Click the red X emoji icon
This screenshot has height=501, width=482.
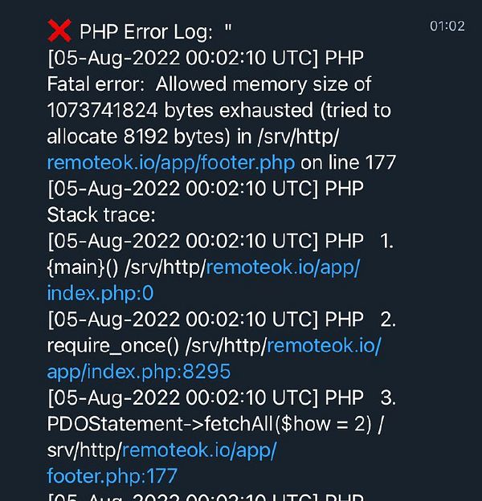point(59,31)
